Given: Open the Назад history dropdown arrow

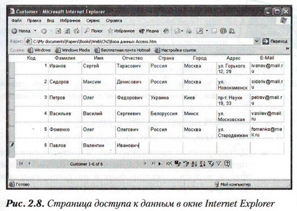Looking at the screenshot, I should point(35,31).
